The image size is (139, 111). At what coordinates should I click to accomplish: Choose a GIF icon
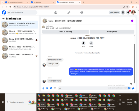pyautogui.click(x=55, y=89)
